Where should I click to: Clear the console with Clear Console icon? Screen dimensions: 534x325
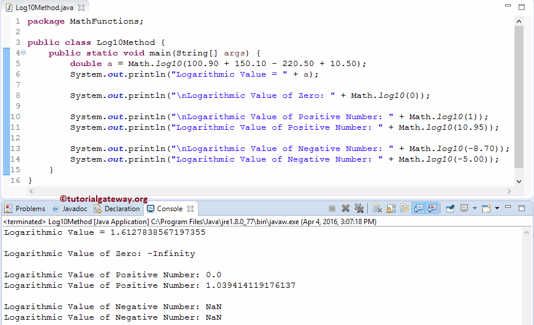[377, 208]
